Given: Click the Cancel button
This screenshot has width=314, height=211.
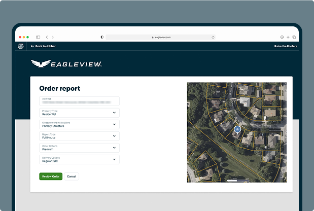Looking at the screenshot, I should tap(72, 177).
